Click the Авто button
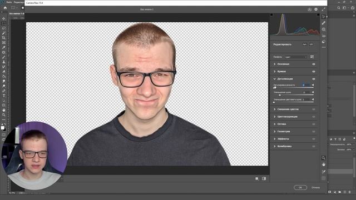Screen dimensions: 356x200 tap(305, 44)
